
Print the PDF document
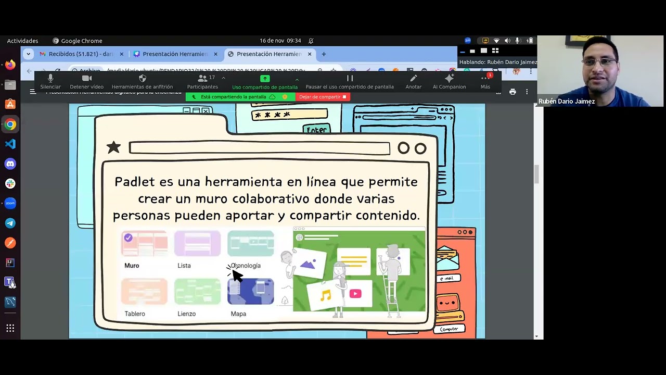[x=513, y=92]
